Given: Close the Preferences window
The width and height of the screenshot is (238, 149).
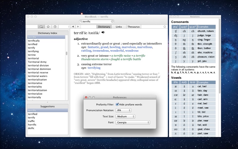Looking at the screenshot, I should 86,97.
